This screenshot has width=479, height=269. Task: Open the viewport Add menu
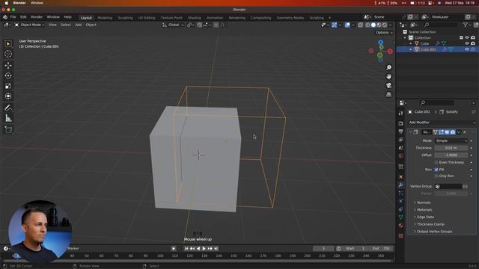pyautogui.click(x=78, y=25)
